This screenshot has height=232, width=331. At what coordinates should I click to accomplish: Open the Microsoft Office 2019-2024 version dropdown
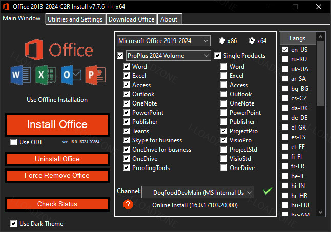[x=163, y=40]
